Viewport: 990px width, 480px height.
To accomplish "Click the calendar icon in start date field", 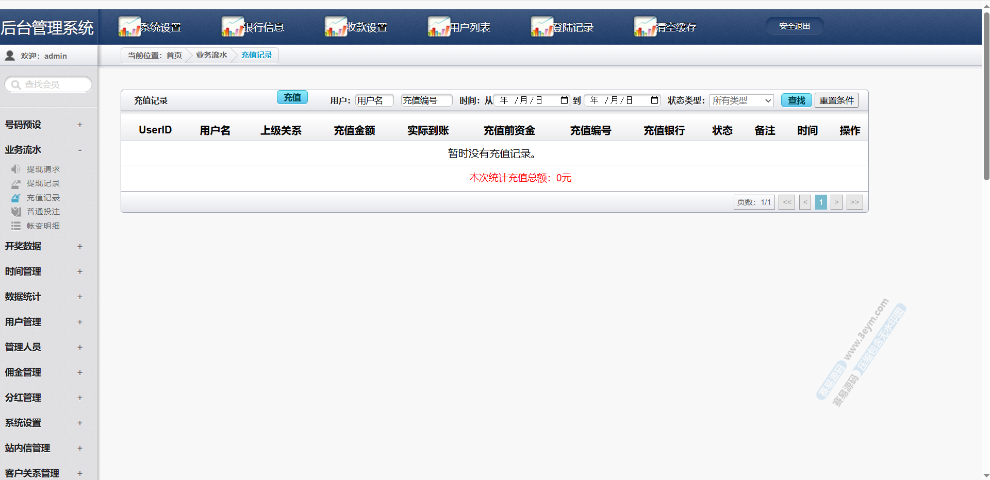I will 564,100.
